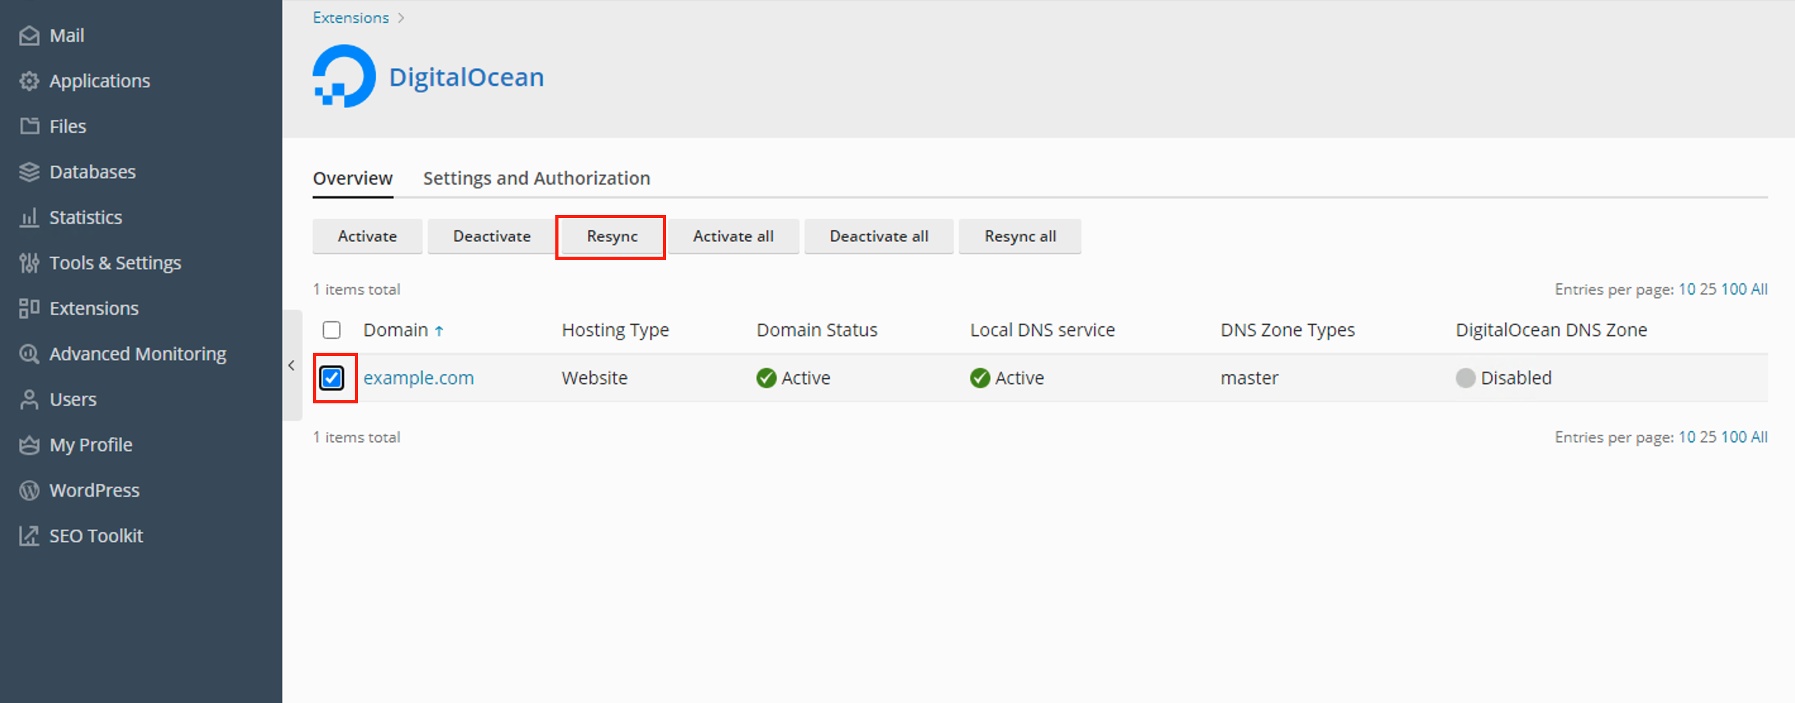Screen dimensions: 1795x703
Task: Go to Extensions breadcrumb link
Action: click(x=350, y=18)
